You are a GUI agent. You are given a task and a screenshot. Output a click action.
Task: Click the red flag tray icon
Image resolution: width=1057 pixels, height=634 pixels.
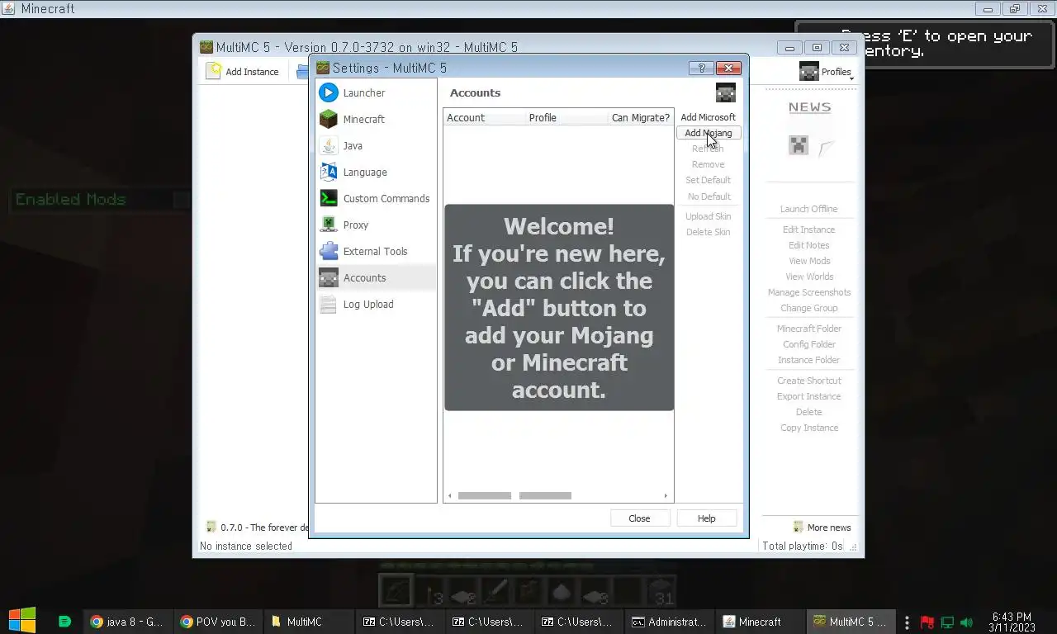pos(927,622)
